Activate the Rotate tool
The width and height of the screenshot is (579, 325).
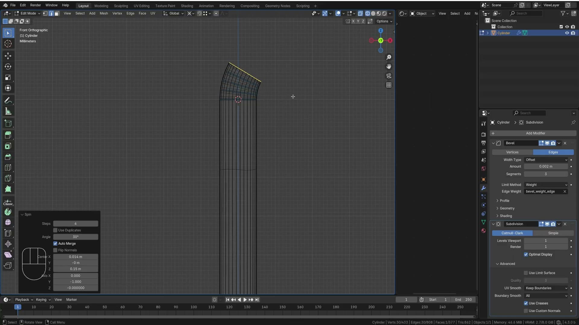point(8,67)
